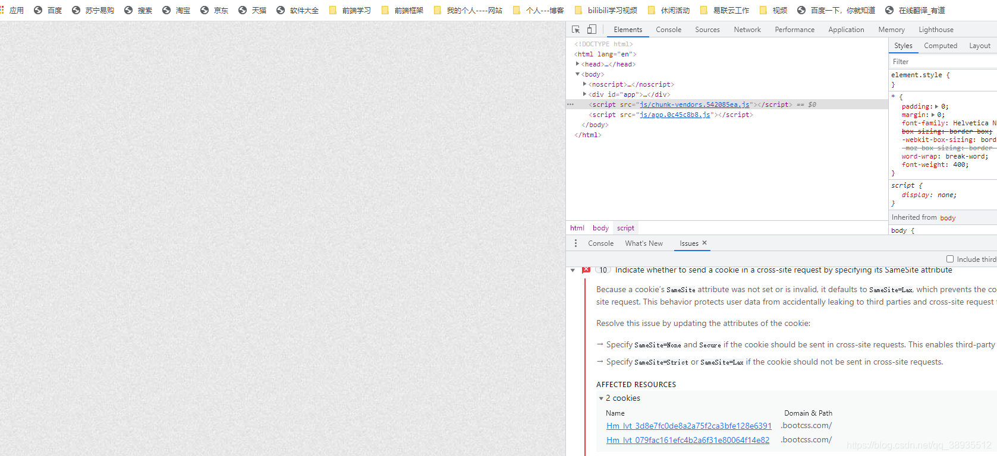Open the What's New drawer tab
The width and height of the screenshot is (997, 456).
[644, 243]
